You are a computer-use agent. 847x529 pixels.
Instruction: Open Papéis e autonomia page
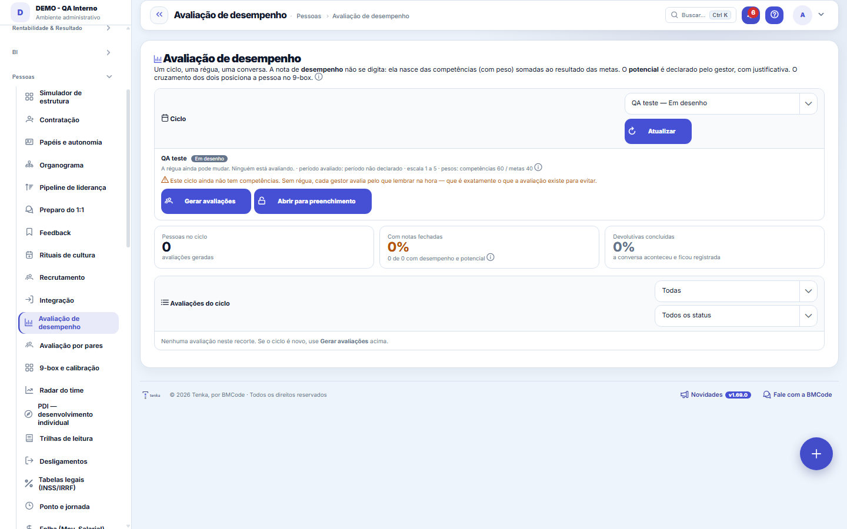click(69, 142)
